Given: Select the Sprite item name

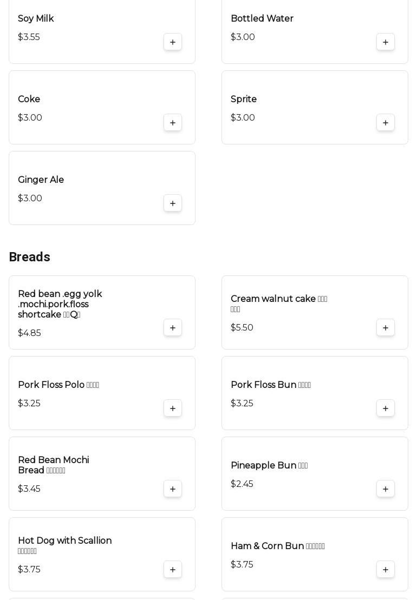Looking at the screenshot, I should tap(244, 99).
